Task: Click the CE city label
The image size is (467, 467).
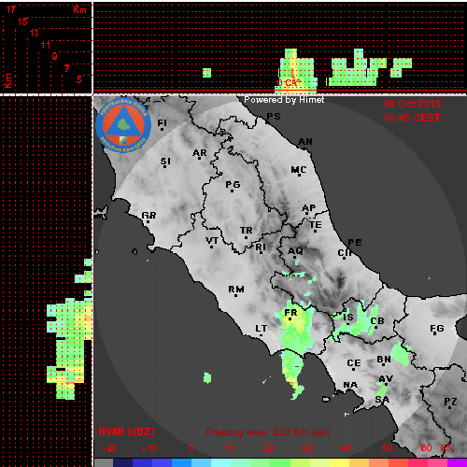Action: [x=354, y=363]
